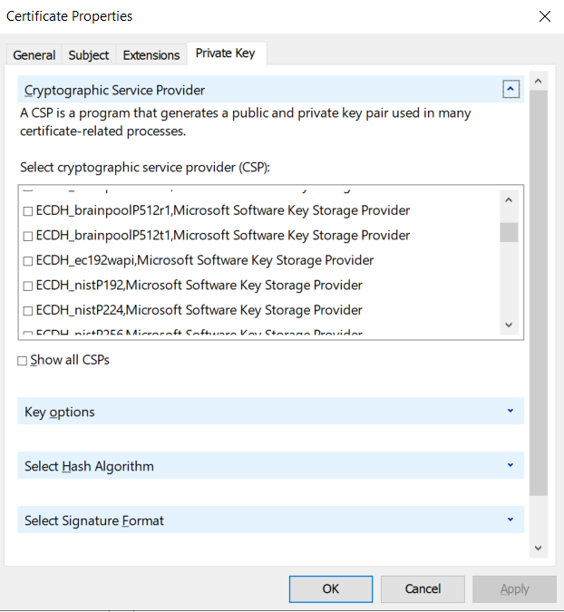
Task: Enable Show all CSPs checkbox
Action: click(x=23, y=361)
